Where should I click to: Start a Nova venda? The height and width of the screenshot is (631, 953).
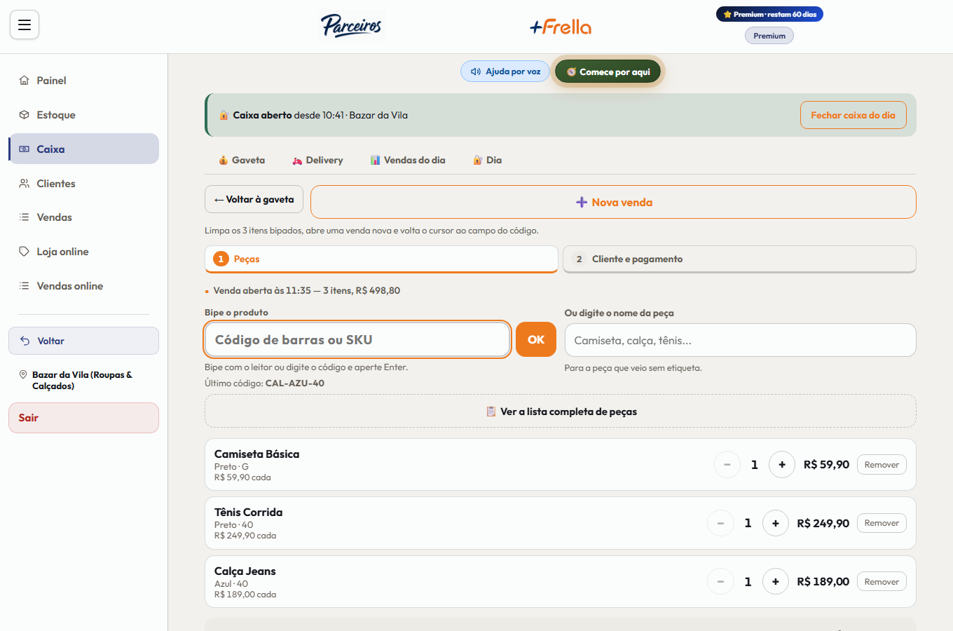tap(613, 202)
